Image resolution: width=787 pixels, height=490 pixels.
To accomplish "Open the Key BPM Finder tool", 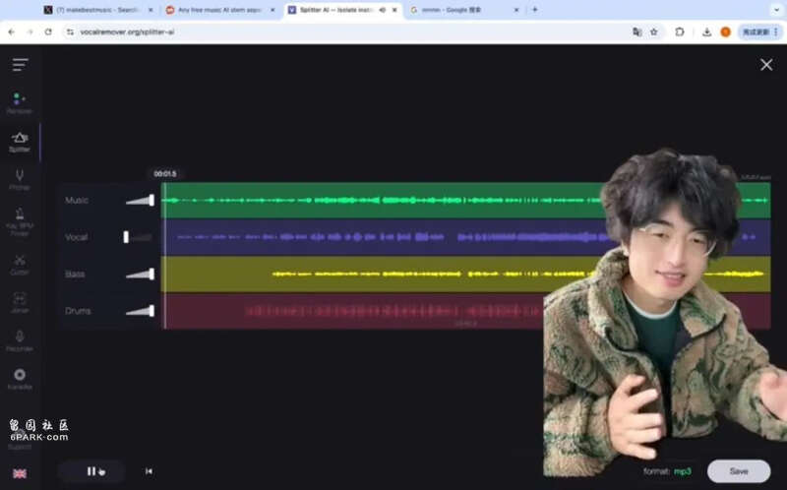I will (20, 222).
